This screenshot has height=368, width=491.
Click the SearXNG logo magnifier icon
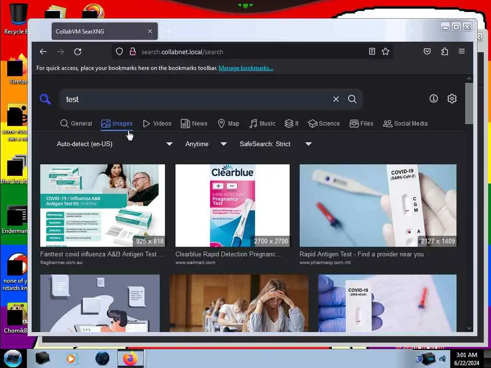tap(46, 99)
